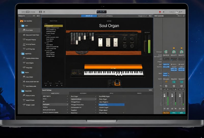The image size is (204, 138).
Task: Open the STYLE tab in Sound Settings
Action: pyautogui.click(x=111, y=93)
